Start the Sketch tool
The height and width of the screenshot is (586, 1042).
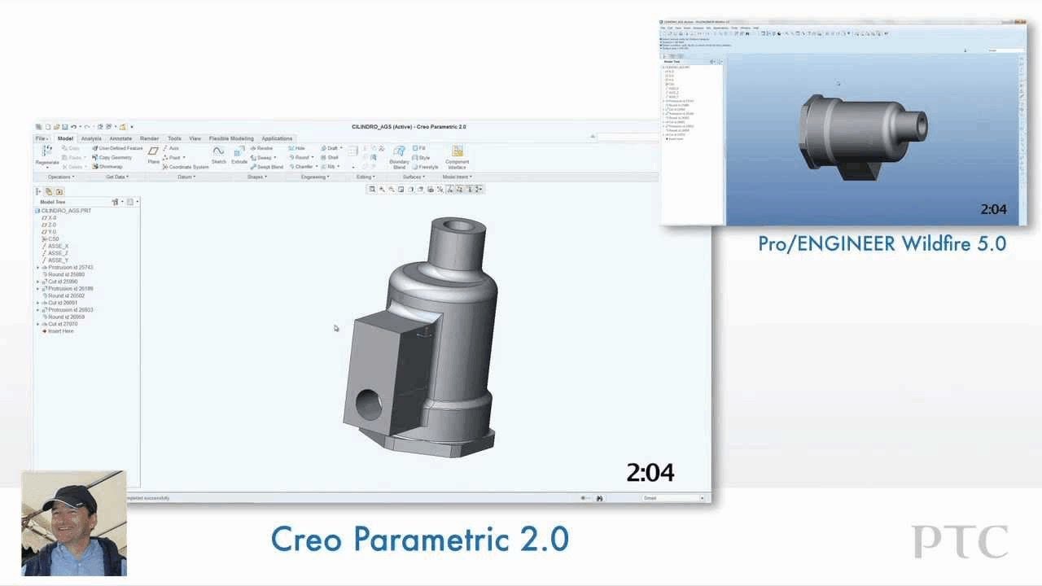point(218,155)
